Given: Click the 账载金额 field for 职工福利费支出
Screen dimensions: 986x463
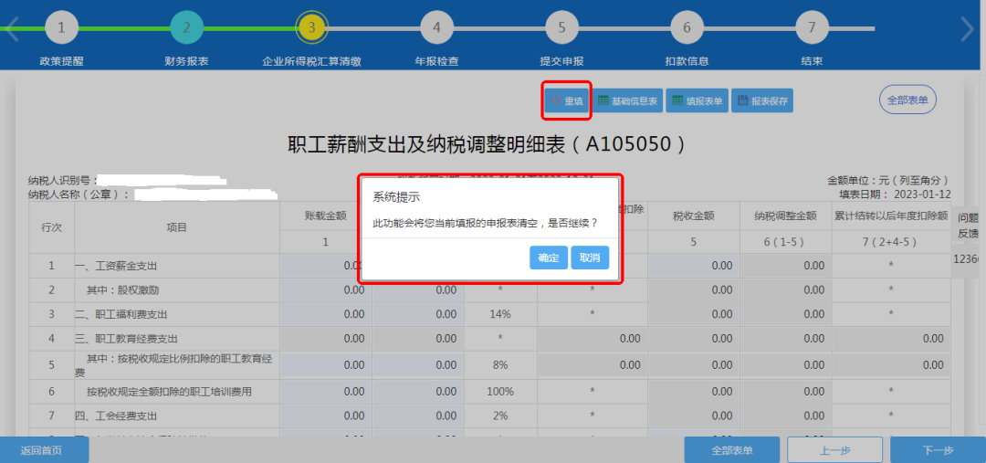Looking at the screenshot, I should pos(325,314).
